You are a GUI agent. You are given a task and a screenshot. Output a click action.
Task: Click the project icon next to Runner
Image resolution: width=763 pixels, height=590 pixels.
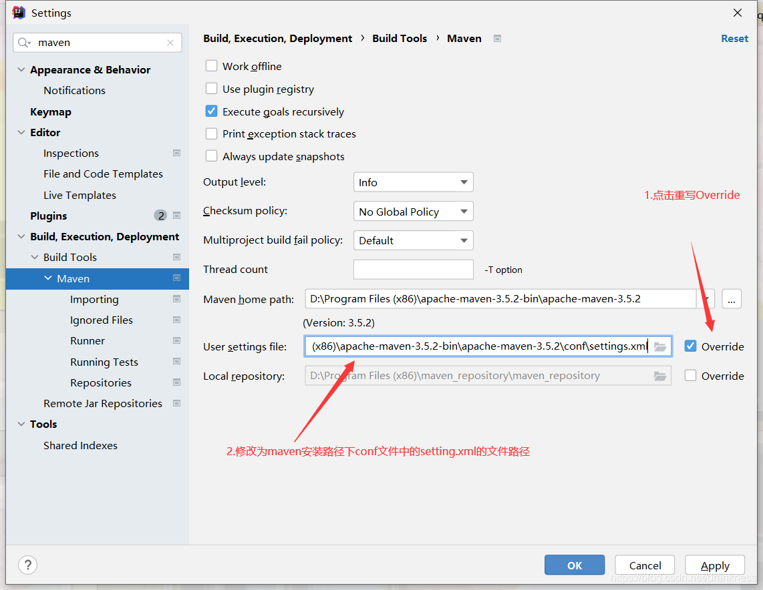pyautogui.click(x=176, y=340)
